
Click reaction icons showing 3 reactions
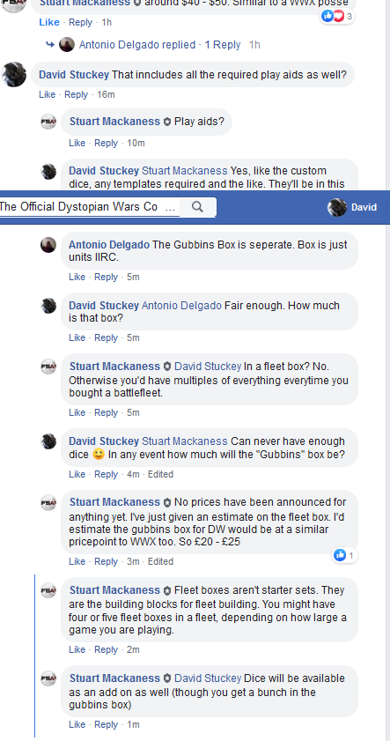(x=333, y=16)
